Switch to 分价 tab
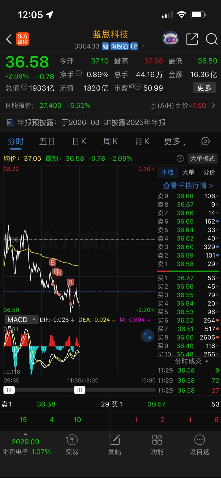Image resolution: width=221 pixels, height=478 pixels. click(x=209, y=172)
